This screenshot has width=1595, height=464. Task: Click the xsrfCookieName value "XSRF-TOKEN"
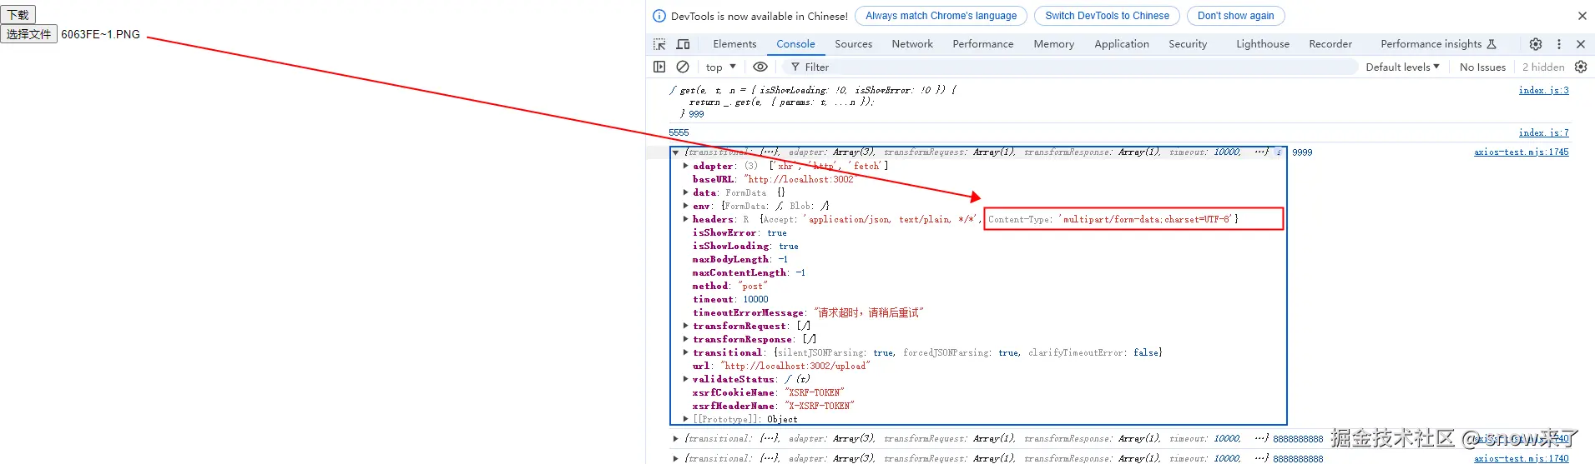[814, 392]
